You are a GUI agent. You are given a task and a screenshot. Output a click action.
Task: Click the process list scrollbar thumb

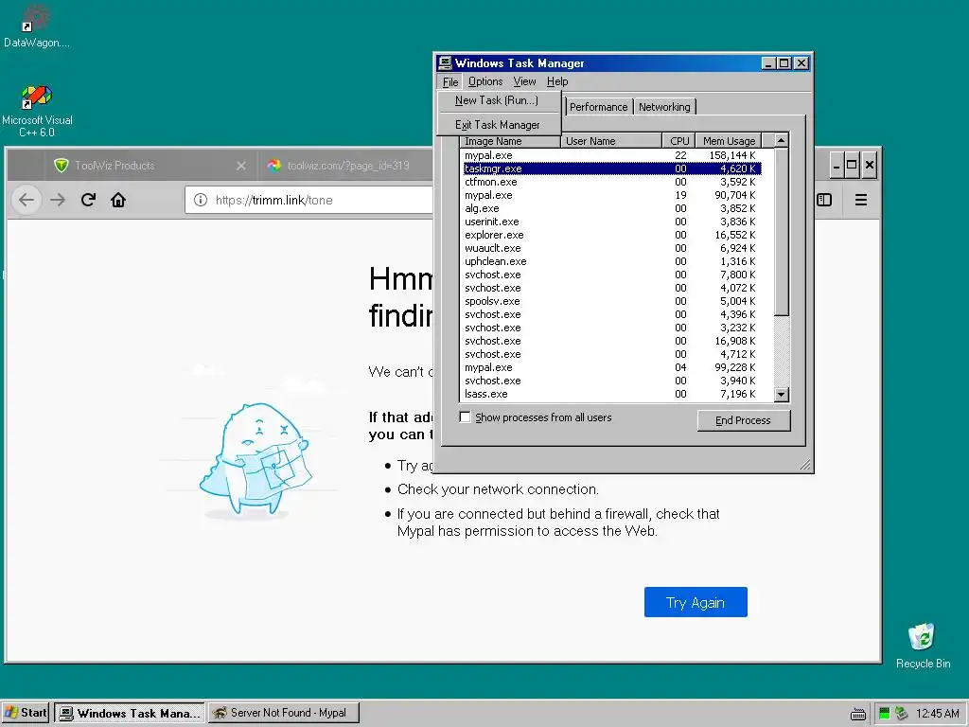tap(781, 231)
